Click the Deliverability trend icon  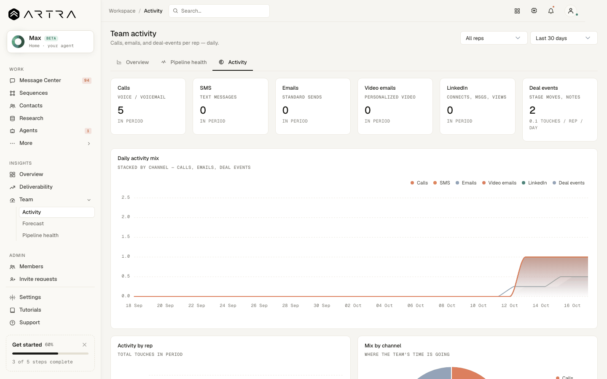(13, 187)
